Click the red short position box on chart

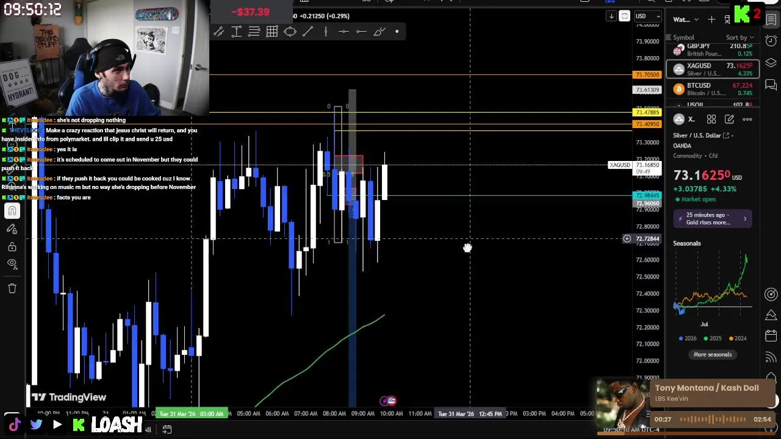point(348,164)
